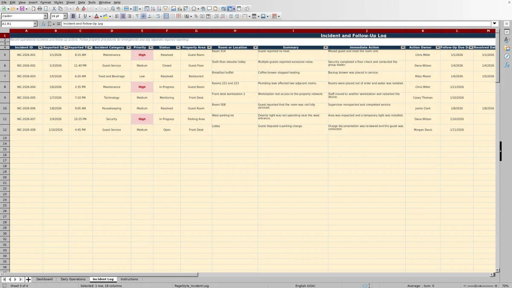This screenshot has height=288, width=512.
Task: Insert an image using toolbar icon
Action: (173, 9)
